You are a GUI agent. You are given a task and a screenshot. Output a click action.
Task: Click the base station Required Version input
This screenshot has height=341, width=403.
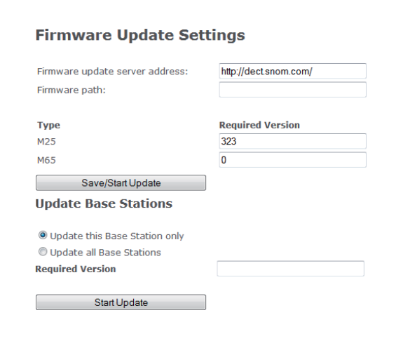(x=290, y=269)
